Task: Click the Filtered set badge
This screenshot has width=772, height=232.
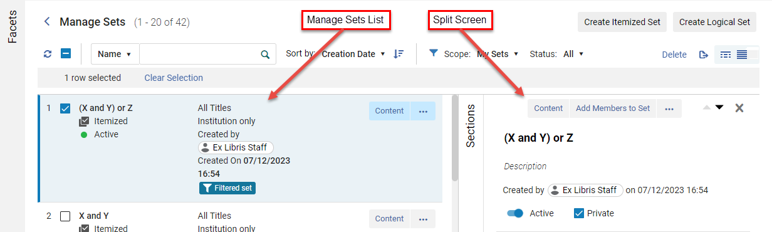Action: [227, 188]
